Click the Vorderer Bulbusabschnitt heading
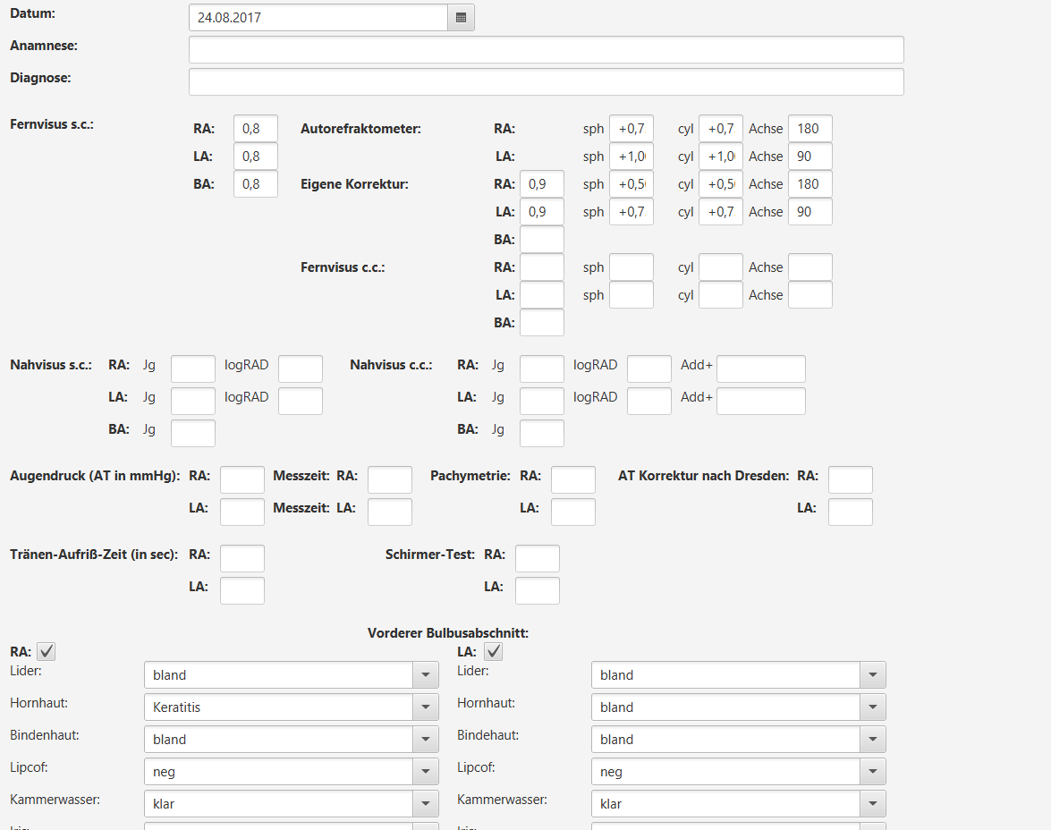 point(448,633)
